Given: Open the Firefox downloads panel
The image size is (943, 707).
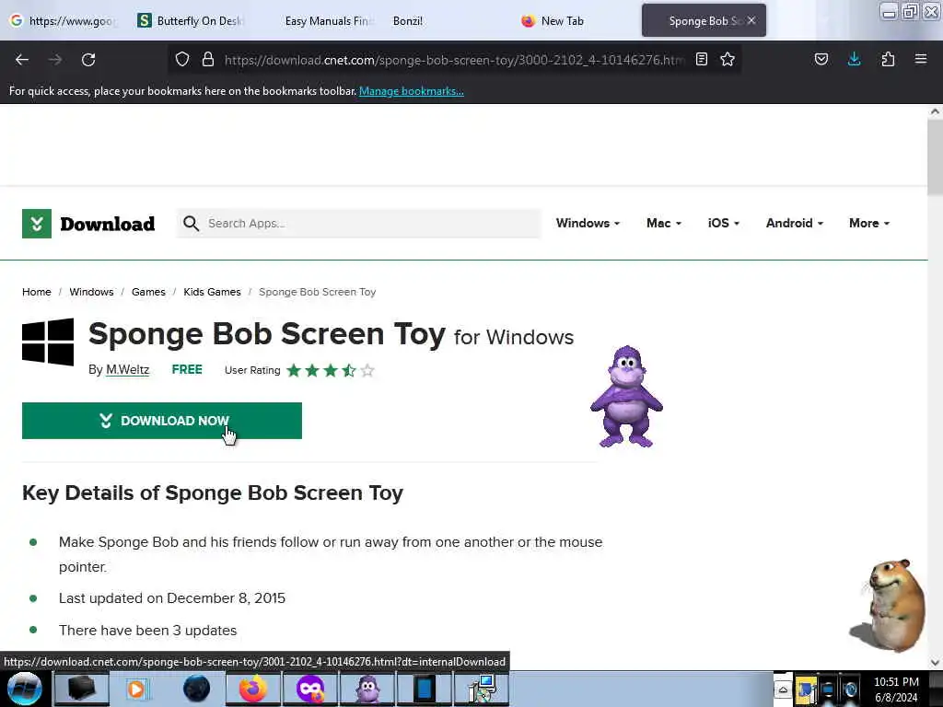Looking at the screenshot, I should [x=854, y=59].
